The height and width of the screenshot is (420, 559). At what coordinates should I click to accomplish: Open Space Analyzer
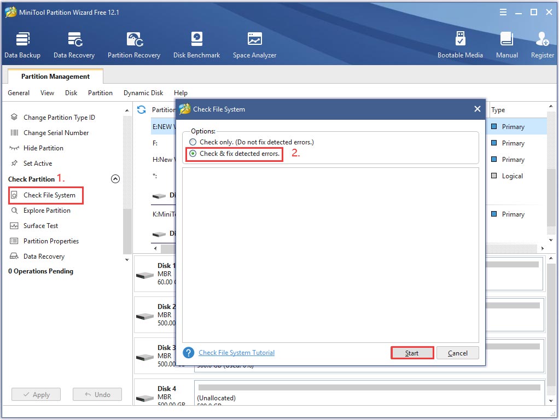coord(254,45)
